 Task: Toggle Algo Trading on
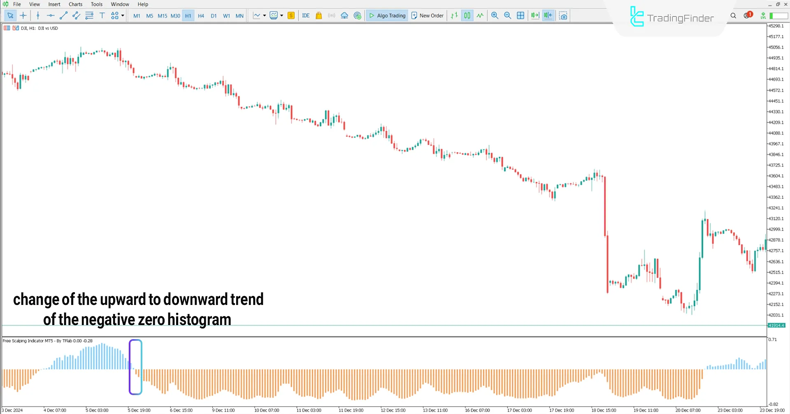[x=387, y=15]
